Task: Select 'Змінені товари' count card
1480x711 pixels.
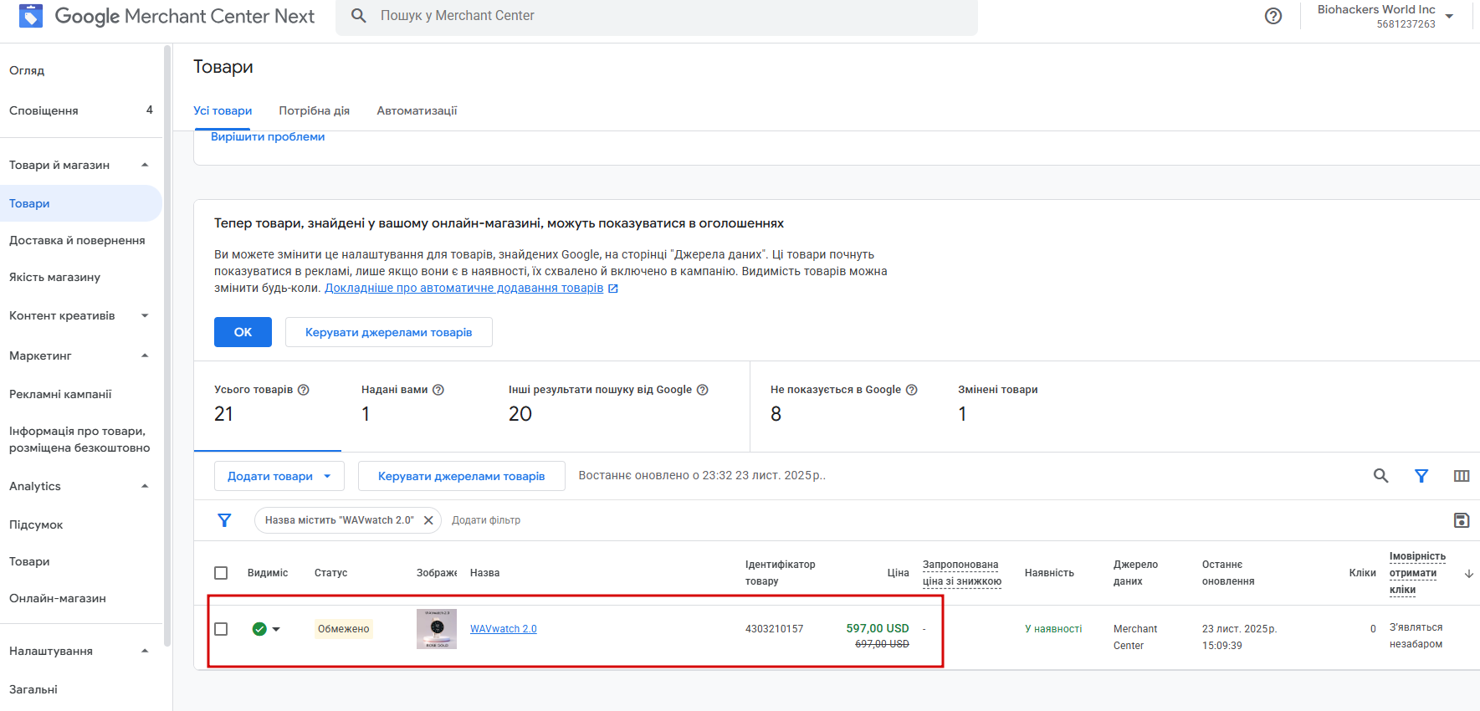Action: coord(998,406)
